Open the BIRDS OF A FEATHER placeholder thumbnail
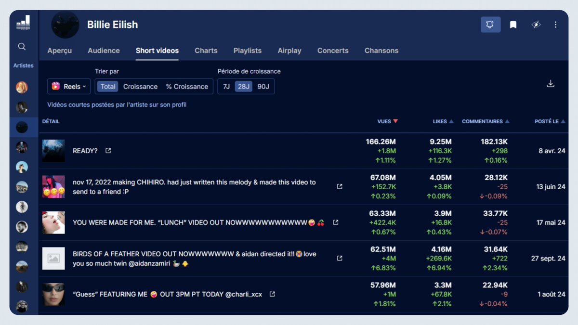Viewport: 578px width, 325px height. pyautogui.click(x=53, y=258)
